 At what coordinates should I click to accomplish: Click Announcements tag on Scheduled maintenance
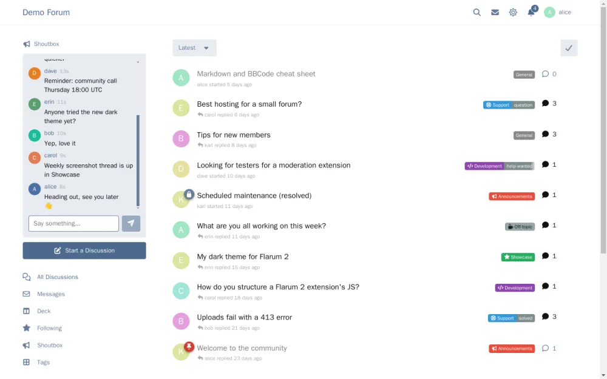click(512, 196)
